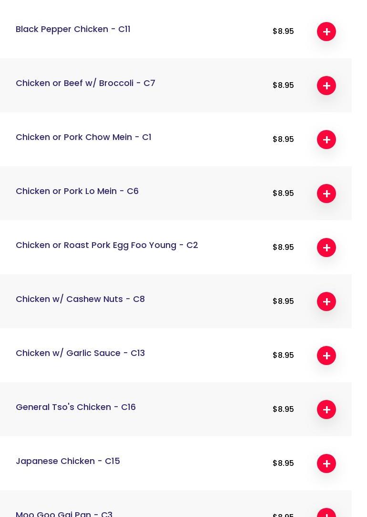View Chicken or Pork Lo Mein - C6 details
The image size is (367, 517).
pyautogui.click(x=77, y=191)
